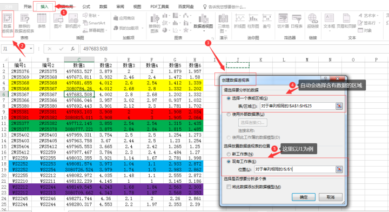Click the 联机图片 online pictures icon
389x212 pixels.
73,21
